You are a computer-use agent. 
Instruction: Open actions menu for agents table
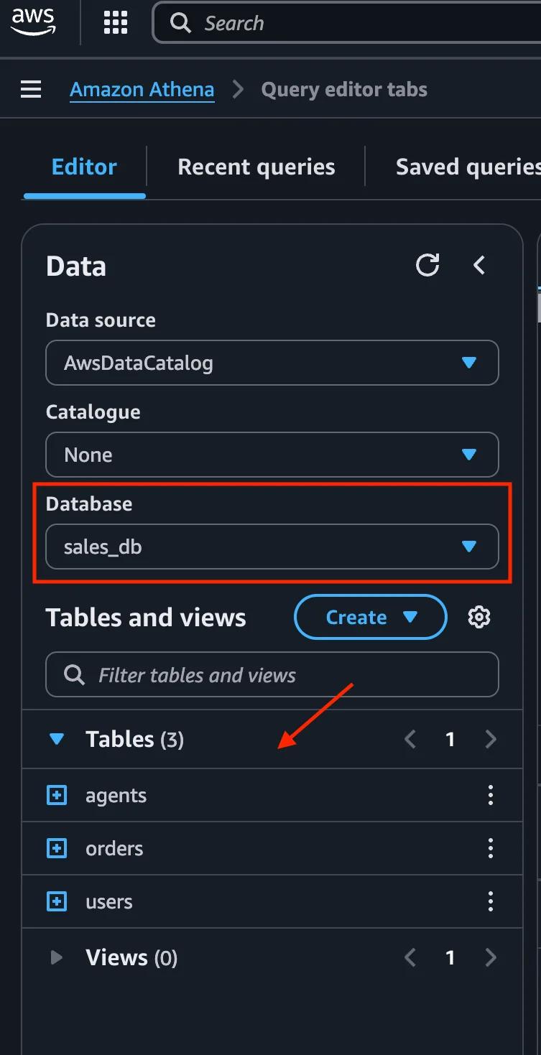(x=491, y=795)
